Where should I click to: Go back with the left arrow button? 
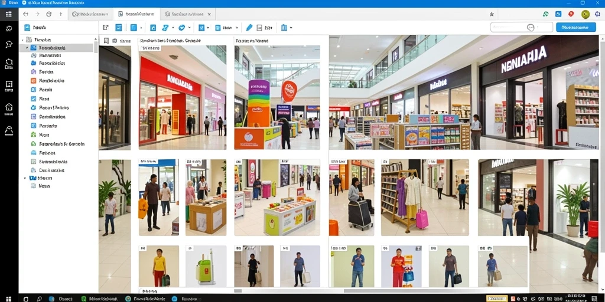click(x=25, y=14)
